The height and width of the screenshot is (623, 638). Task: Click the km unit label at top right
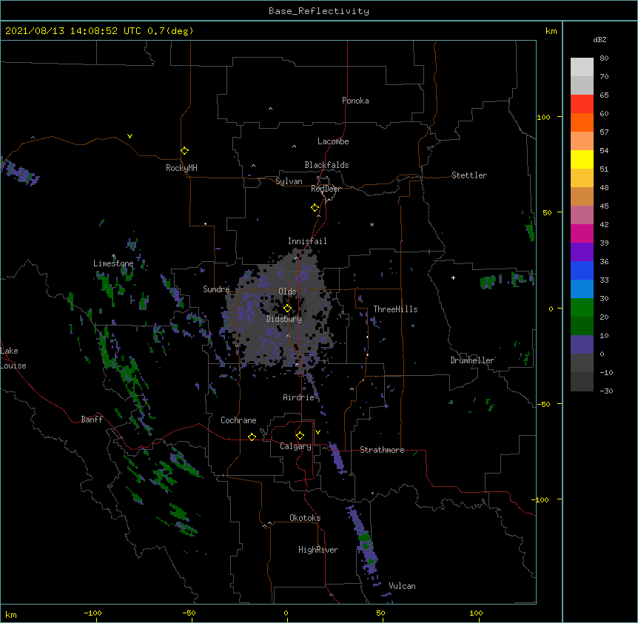point(551,31)
